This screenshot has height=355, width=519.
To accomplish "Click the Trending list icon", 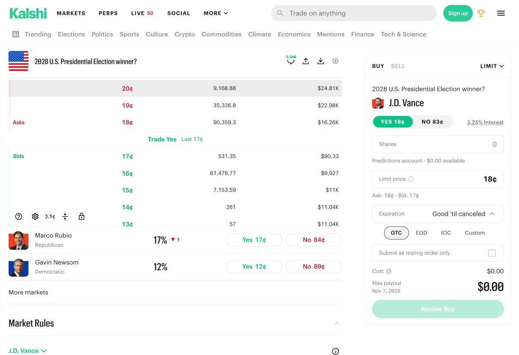I will point(16,34).
